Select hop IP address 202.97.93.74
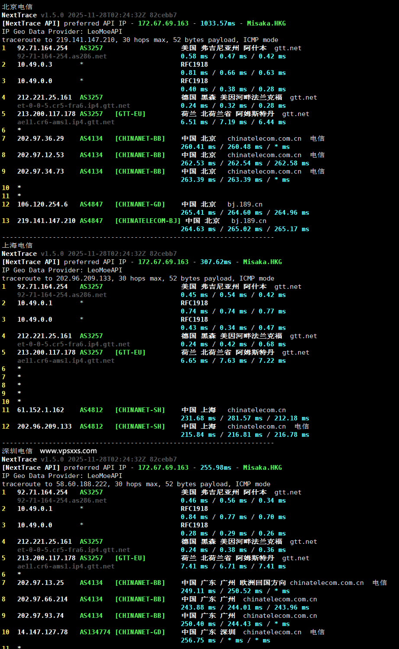 pyautogui.click(x=41, y=616)
